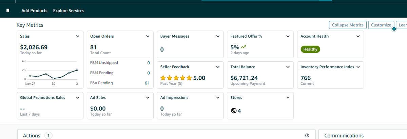Expand the Sales card chevron
The width and height of the screenshot is (407, 139).
tap(78, 36)
